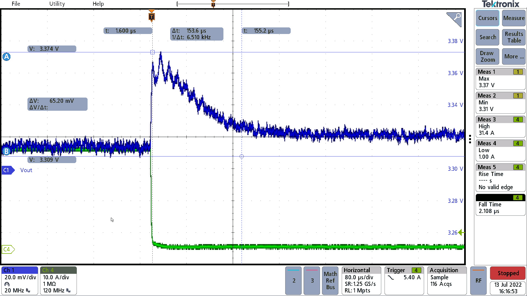
Task: Click the 3.34 V scale label
Action: pyautogui.click(x=455, y=105)
